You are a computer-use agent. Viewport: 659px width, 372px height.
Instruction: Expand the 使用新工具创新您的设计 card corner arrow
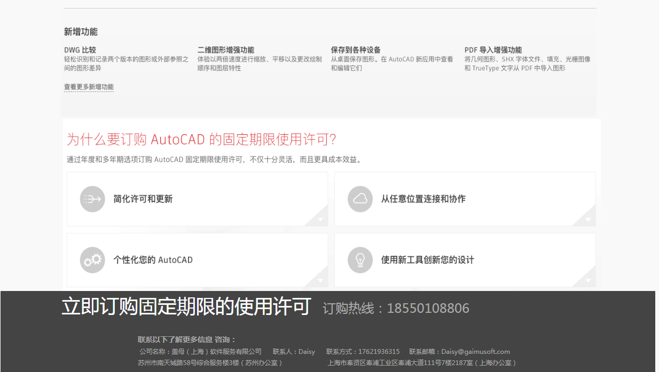(587, 280)
